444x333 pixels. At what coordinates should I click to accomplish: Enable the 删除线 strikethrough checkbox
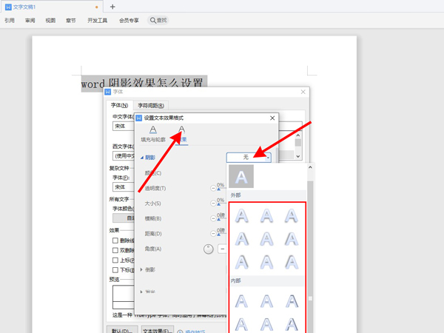click(x=115, y=240)
